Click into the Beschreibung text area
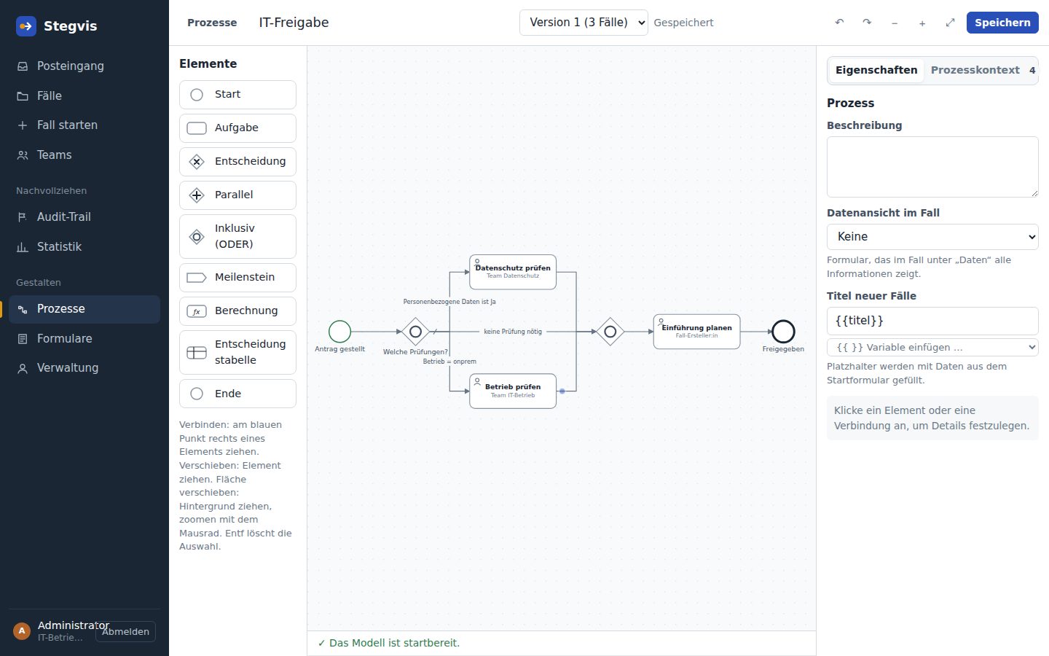Screen dimensions: 1049x656 [x=932, y=167]
